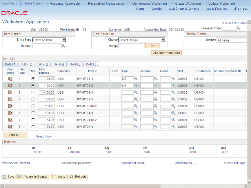Check the Sel checkbox for row 4
251x188 pixels.
(x=33, y=99)
